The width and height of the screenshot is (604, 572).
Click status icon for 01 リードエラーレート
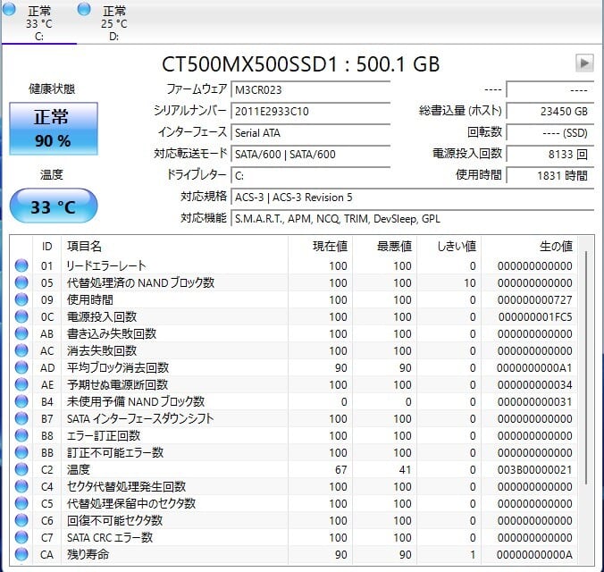[21, 265]
